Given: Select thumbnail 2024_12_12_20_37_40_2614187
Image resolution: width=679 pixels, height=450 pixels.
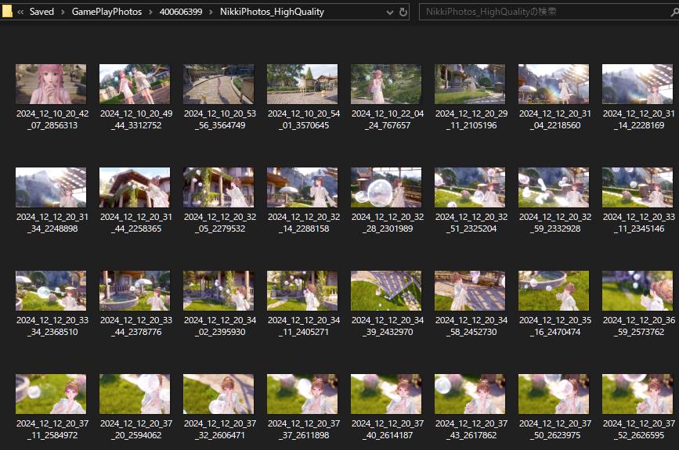Looking at the screenshot, I should 386,394.
